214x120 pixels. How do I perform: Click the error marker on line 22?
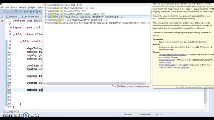click(6, 90)
